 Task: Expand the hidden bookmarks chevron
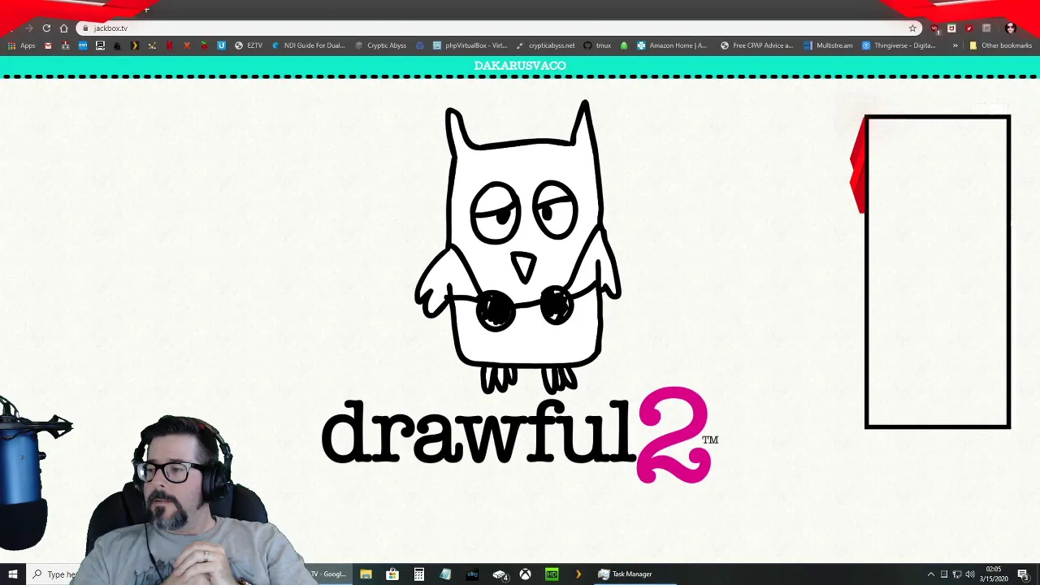[x=955, y=45]
